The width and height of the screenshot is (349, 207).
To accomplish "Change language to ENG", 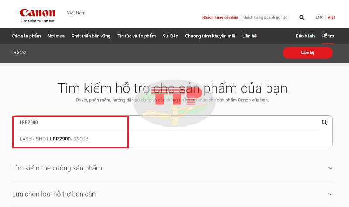I will [x=319, y=17].
